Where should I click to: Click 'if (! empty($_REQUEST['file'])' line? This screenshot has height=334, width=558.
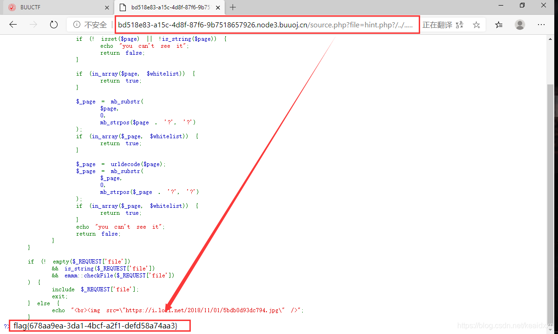pos(79,262)
